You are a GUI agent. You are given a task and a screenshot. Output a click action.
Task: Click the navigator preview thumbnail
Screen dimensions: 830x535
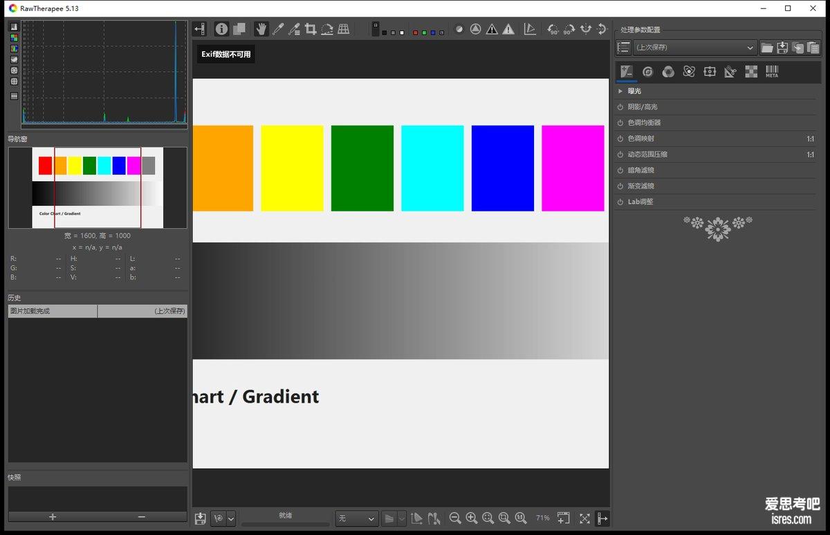pos(98,187)
